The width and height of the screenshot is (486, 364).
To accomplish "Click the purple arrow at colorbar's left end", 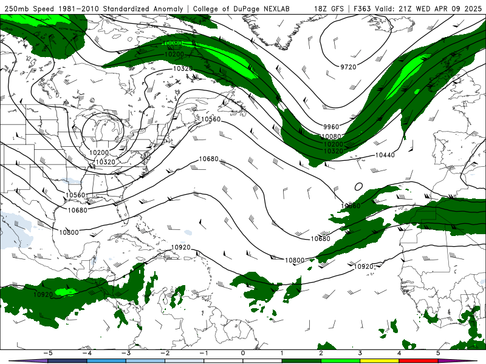I will [x=28, y=361].
